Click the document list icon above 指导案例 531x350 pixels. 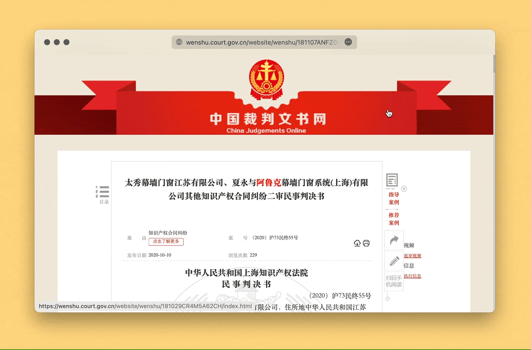392,181
